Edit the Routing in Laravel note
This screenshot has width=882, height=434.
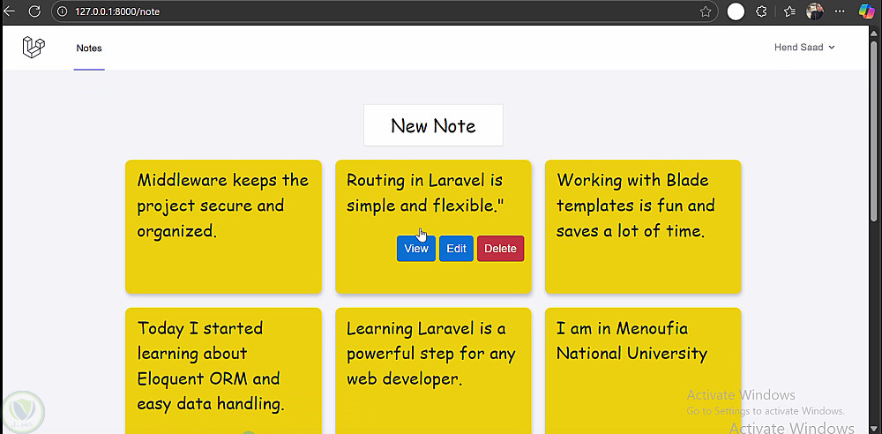click(456, 249)
